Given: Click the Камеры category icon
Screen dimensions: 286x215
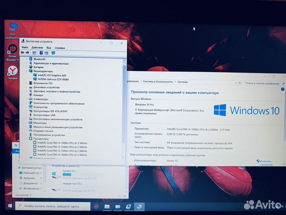Looking at the screenshot, I should pos(31,95).
